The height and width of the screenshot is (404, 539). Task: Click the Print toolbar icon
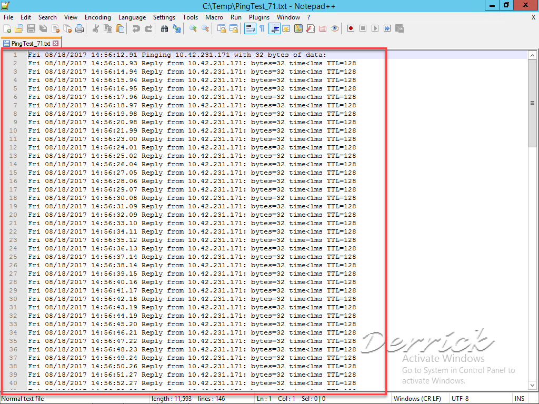click(79, 28)
